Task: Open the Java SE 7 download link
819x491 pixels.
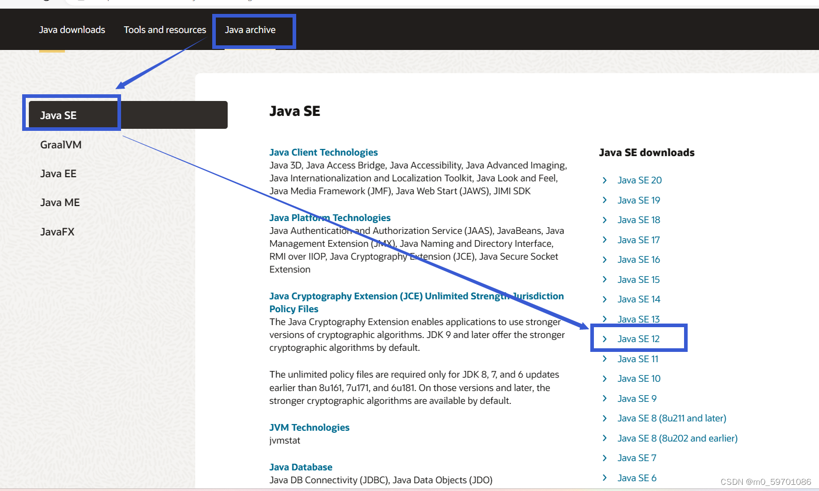Action: coord(637,458)
